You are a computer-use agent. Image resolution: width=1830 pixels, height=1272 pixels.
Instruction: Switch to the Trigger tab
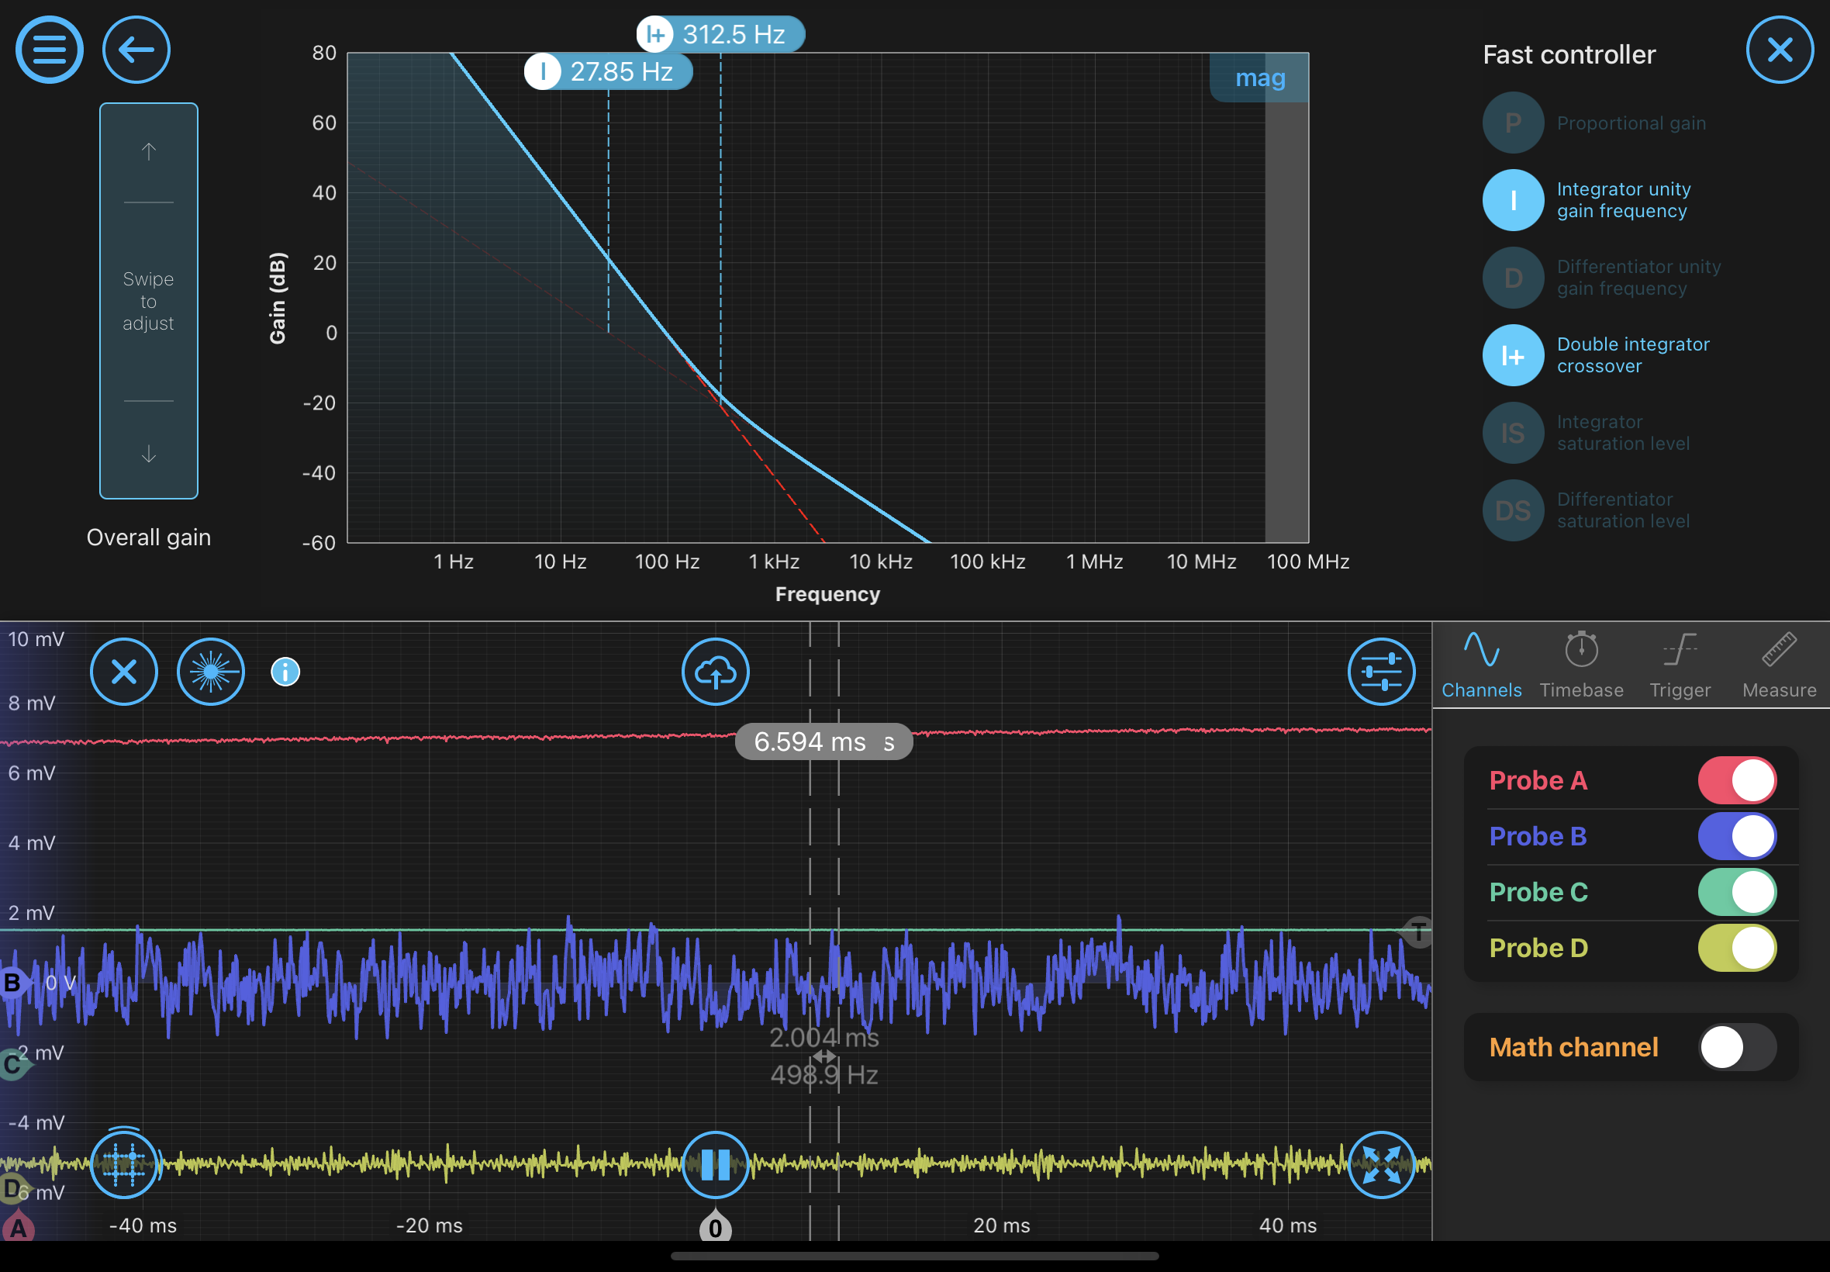(1680, 665)
